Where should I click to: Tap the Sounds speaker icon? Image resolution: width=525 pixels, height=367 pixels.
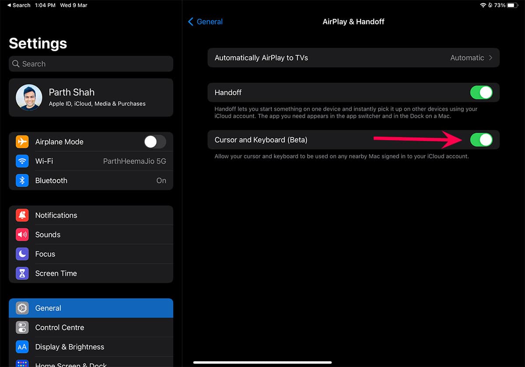pyautogui.click(x=22, y=235)
